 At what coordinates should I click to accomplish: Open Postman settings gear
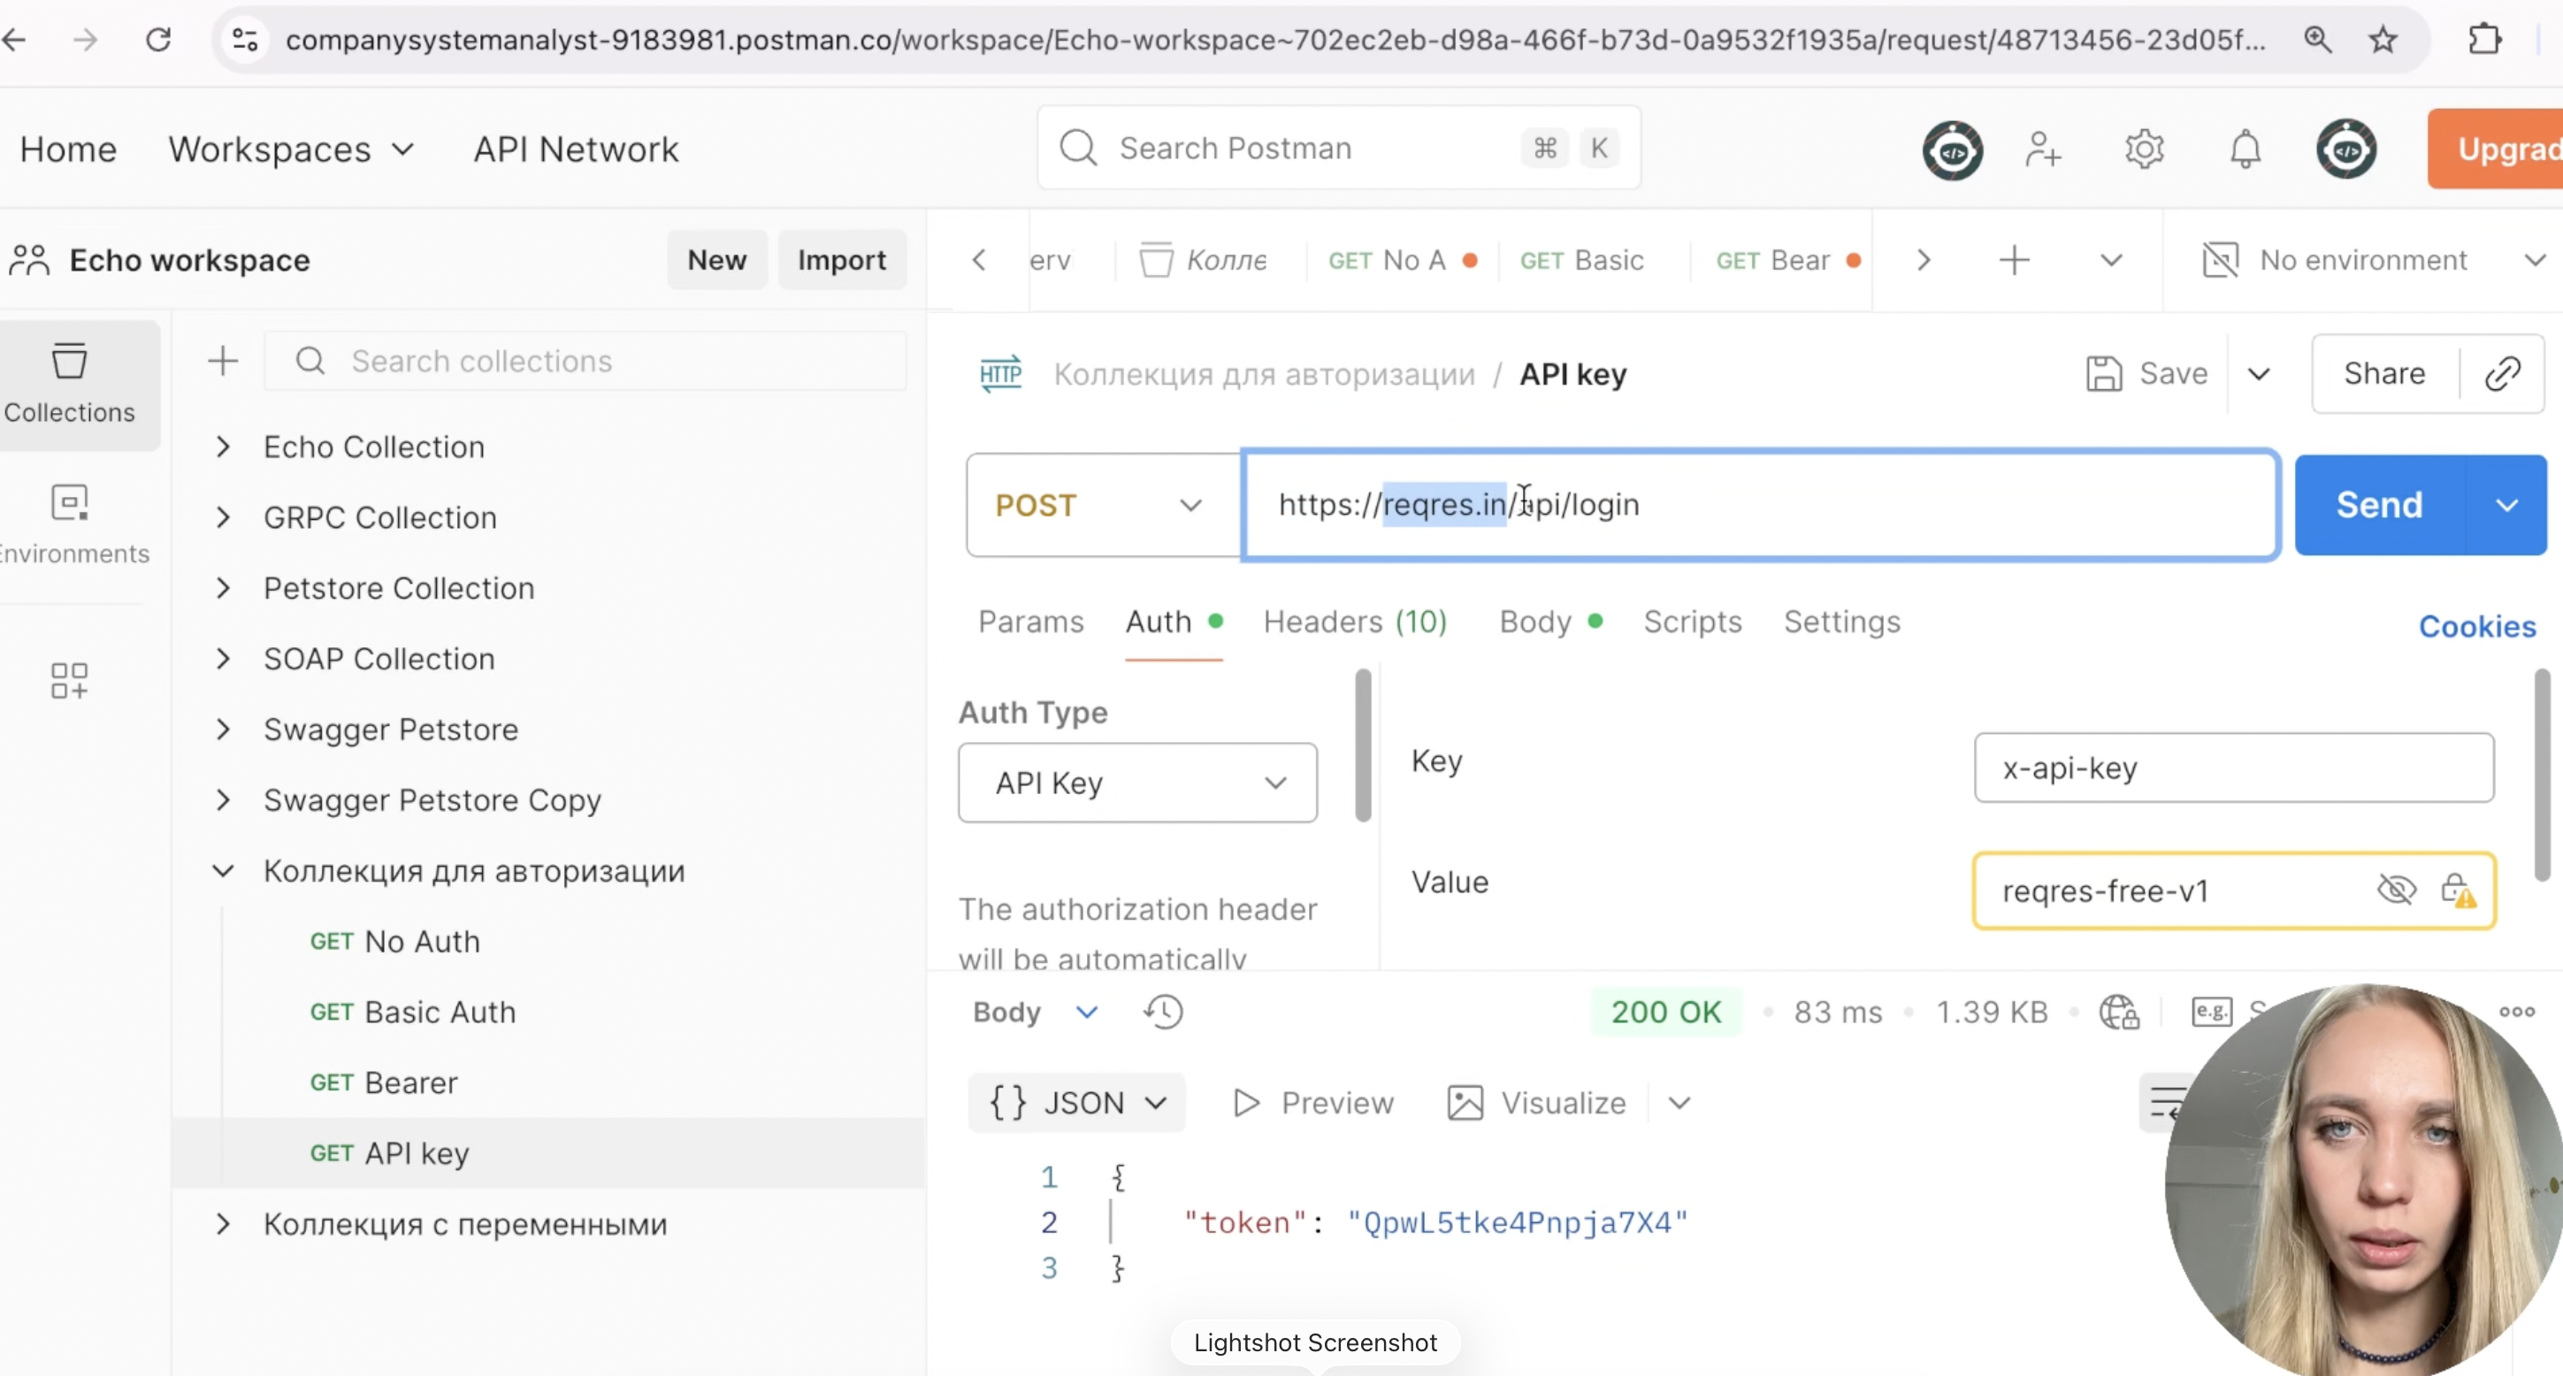pyautogui.click(x=2144, y=149)
